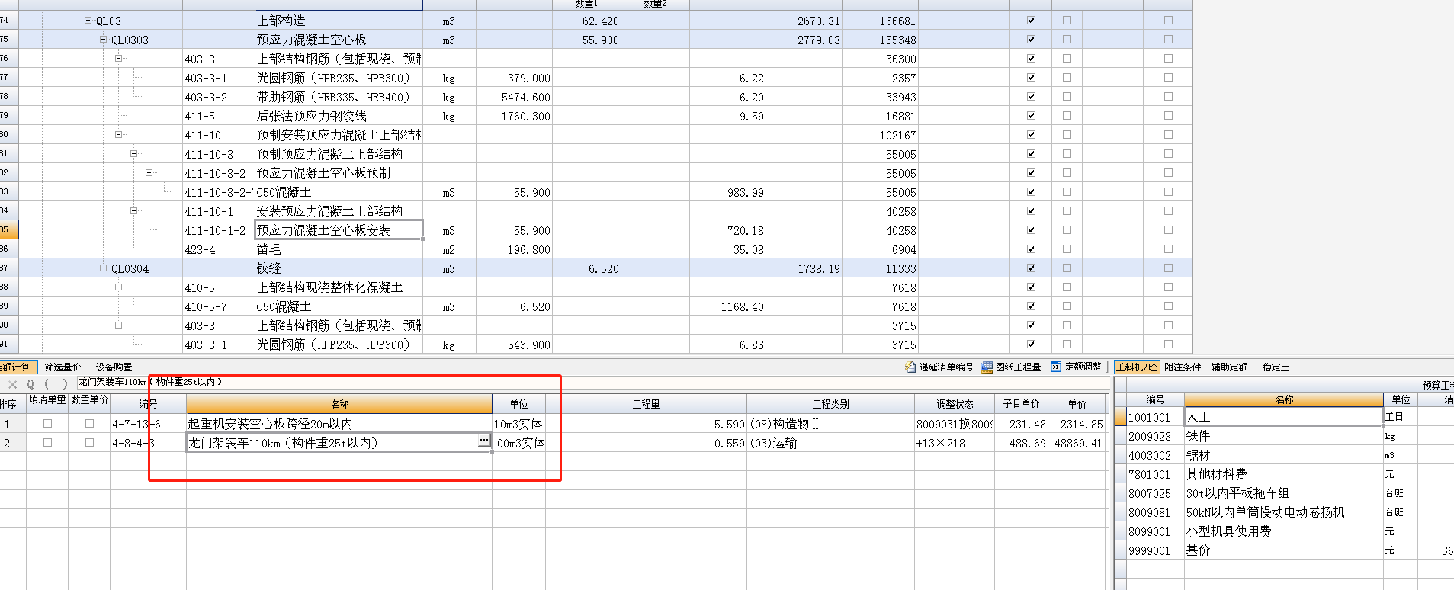The height and width of the screenshot is (590, 1454).
Task: Select the 预应力混凝土空心板安装 cell
Action: 339,229
